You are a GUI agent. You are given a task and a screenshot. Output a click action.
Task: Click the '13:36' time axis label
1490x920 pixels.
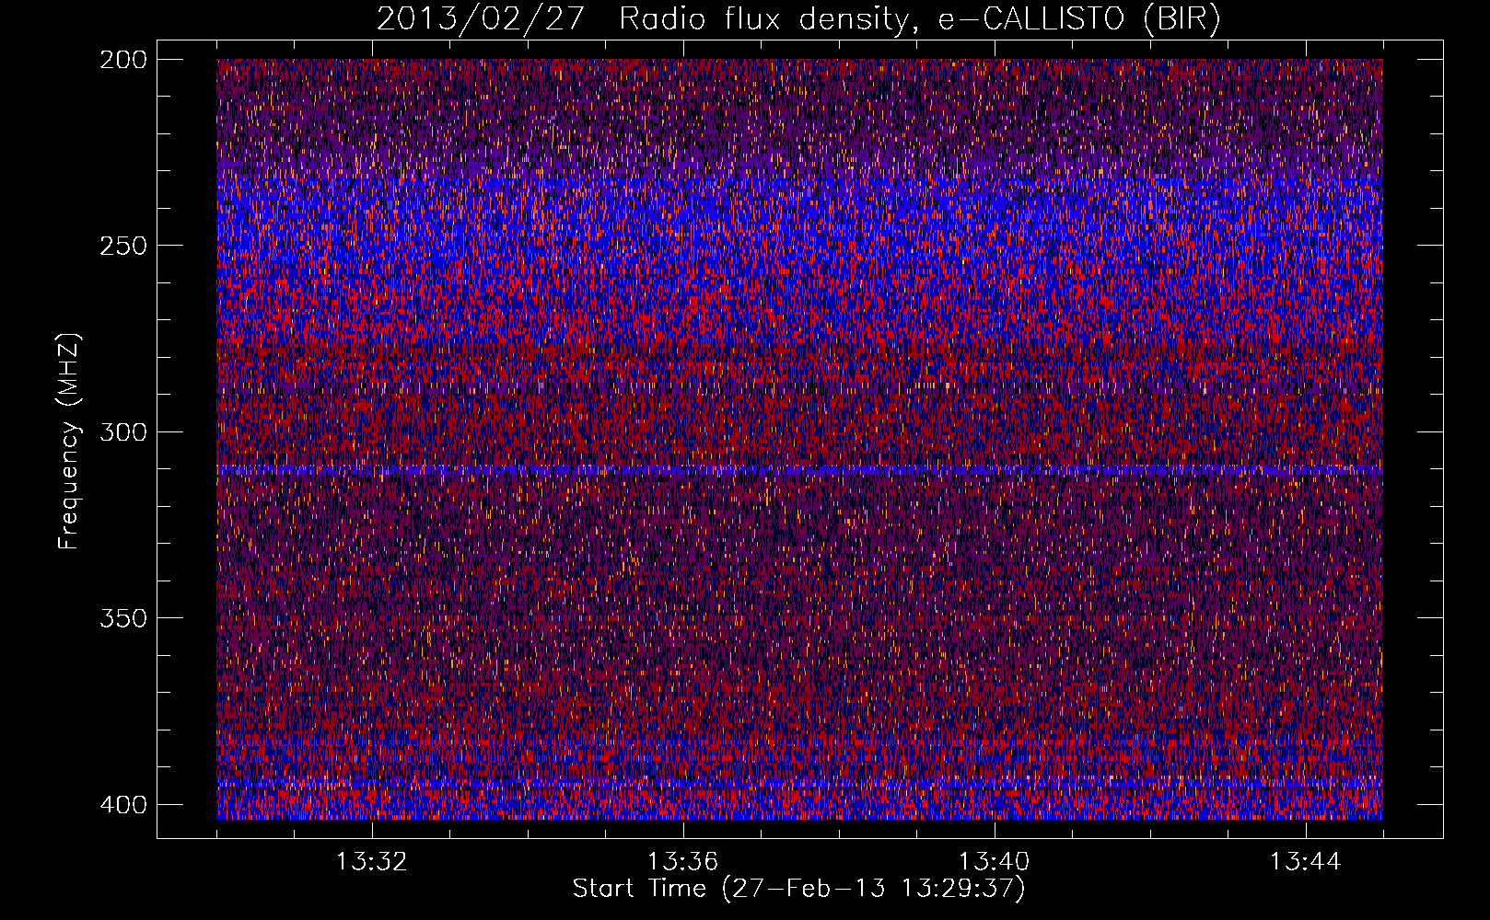[682, 862]
